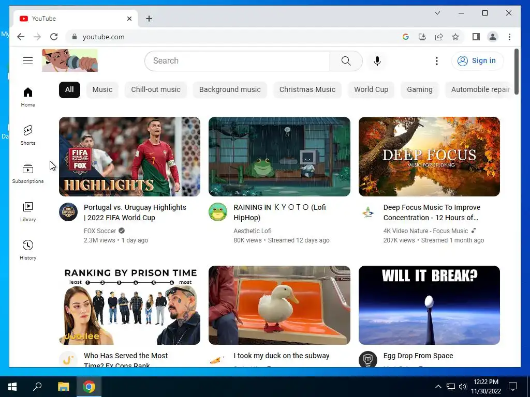This screenshot has height=397, width=530.
Task: Show hidden system tray icons
Action: [438, 387]
